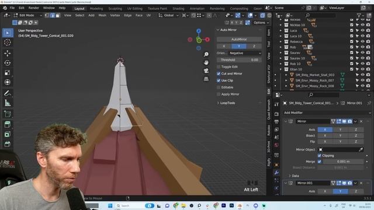Screen dimensions: 374x210
Task: Switch to edge select mode
Action: coord(53,15)
